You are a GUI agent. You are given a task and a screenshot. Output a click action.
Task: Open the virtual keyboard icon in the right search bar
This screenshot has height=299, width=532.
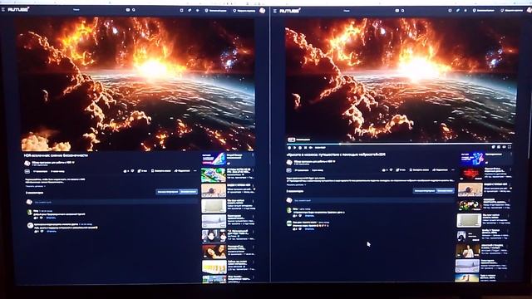click(397, 11)
